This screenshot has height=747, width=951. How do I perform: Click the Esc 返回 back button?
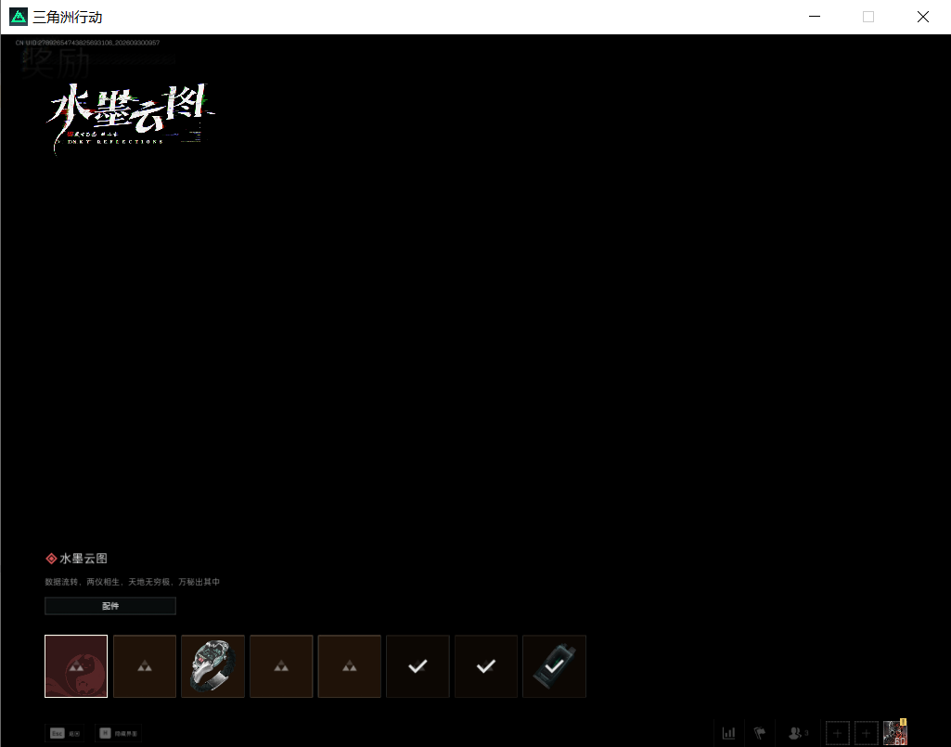coord(65,733)
